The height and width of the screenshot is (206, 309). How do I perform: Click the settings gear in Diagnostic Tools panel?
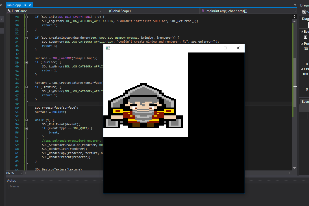click(x=304, y=12)
